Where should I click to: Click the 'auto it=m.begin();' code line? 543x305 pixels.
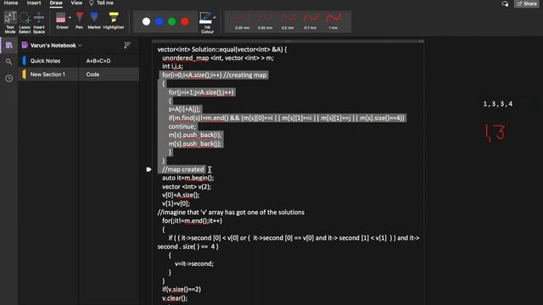188,178
